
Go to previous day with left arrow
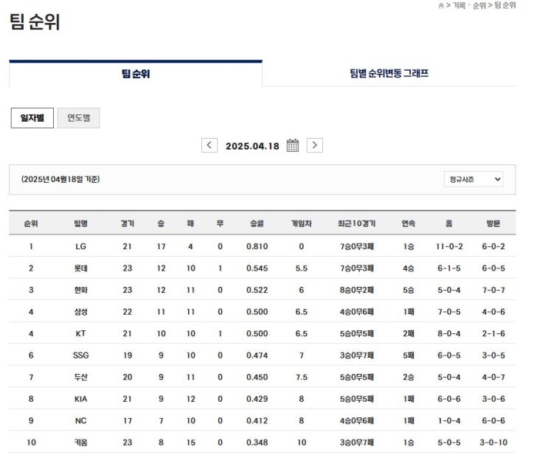point(209,145)
